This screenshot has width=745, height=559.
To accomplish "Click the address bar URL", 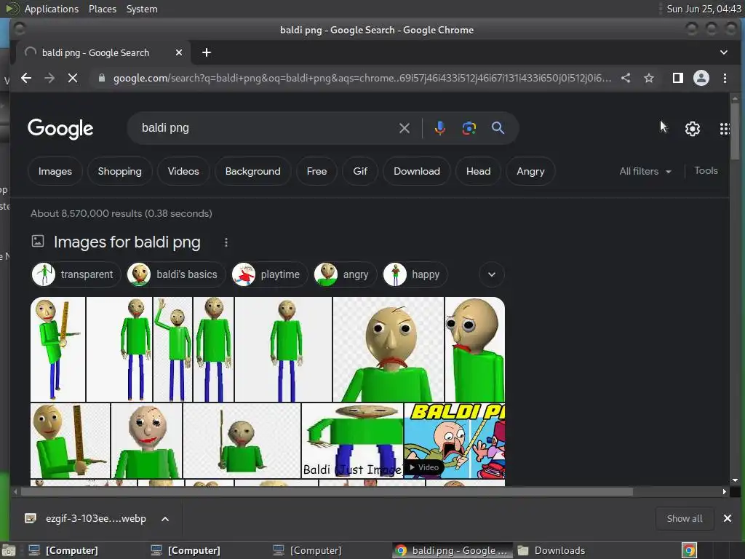I will pos(362,78).
